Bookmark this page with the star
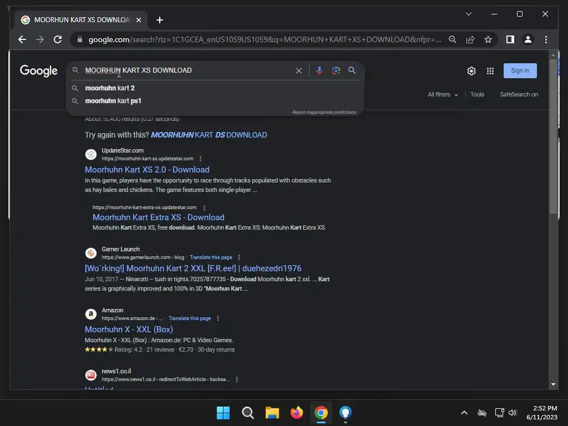Screen dimensions: 568x426 tap(488, 39)
